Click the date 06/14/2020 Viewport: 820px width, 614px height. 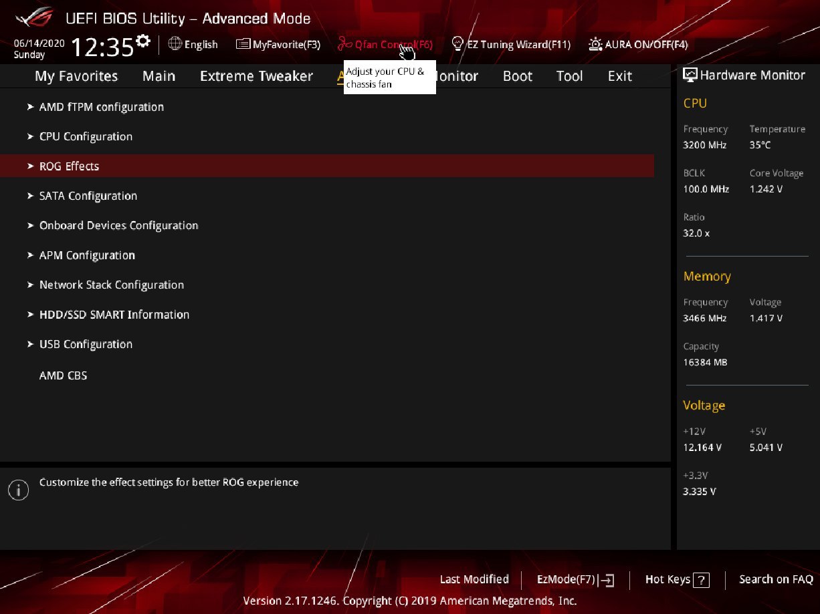click(39, 43)
